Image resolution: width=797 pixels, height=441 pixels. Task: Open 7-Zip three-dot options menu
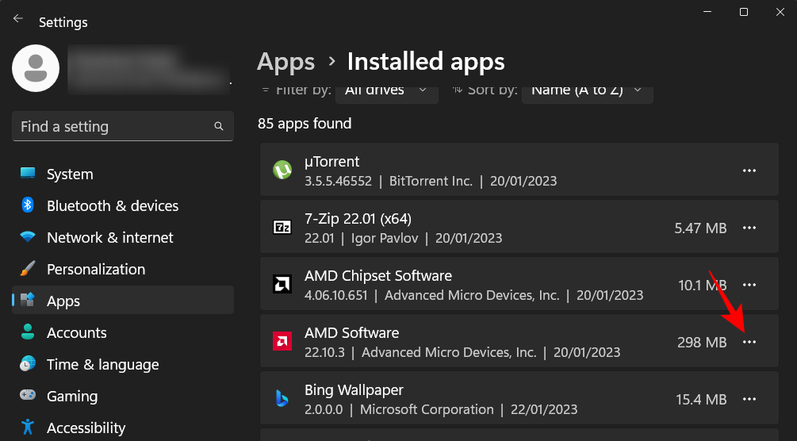(x=749, y=228)
